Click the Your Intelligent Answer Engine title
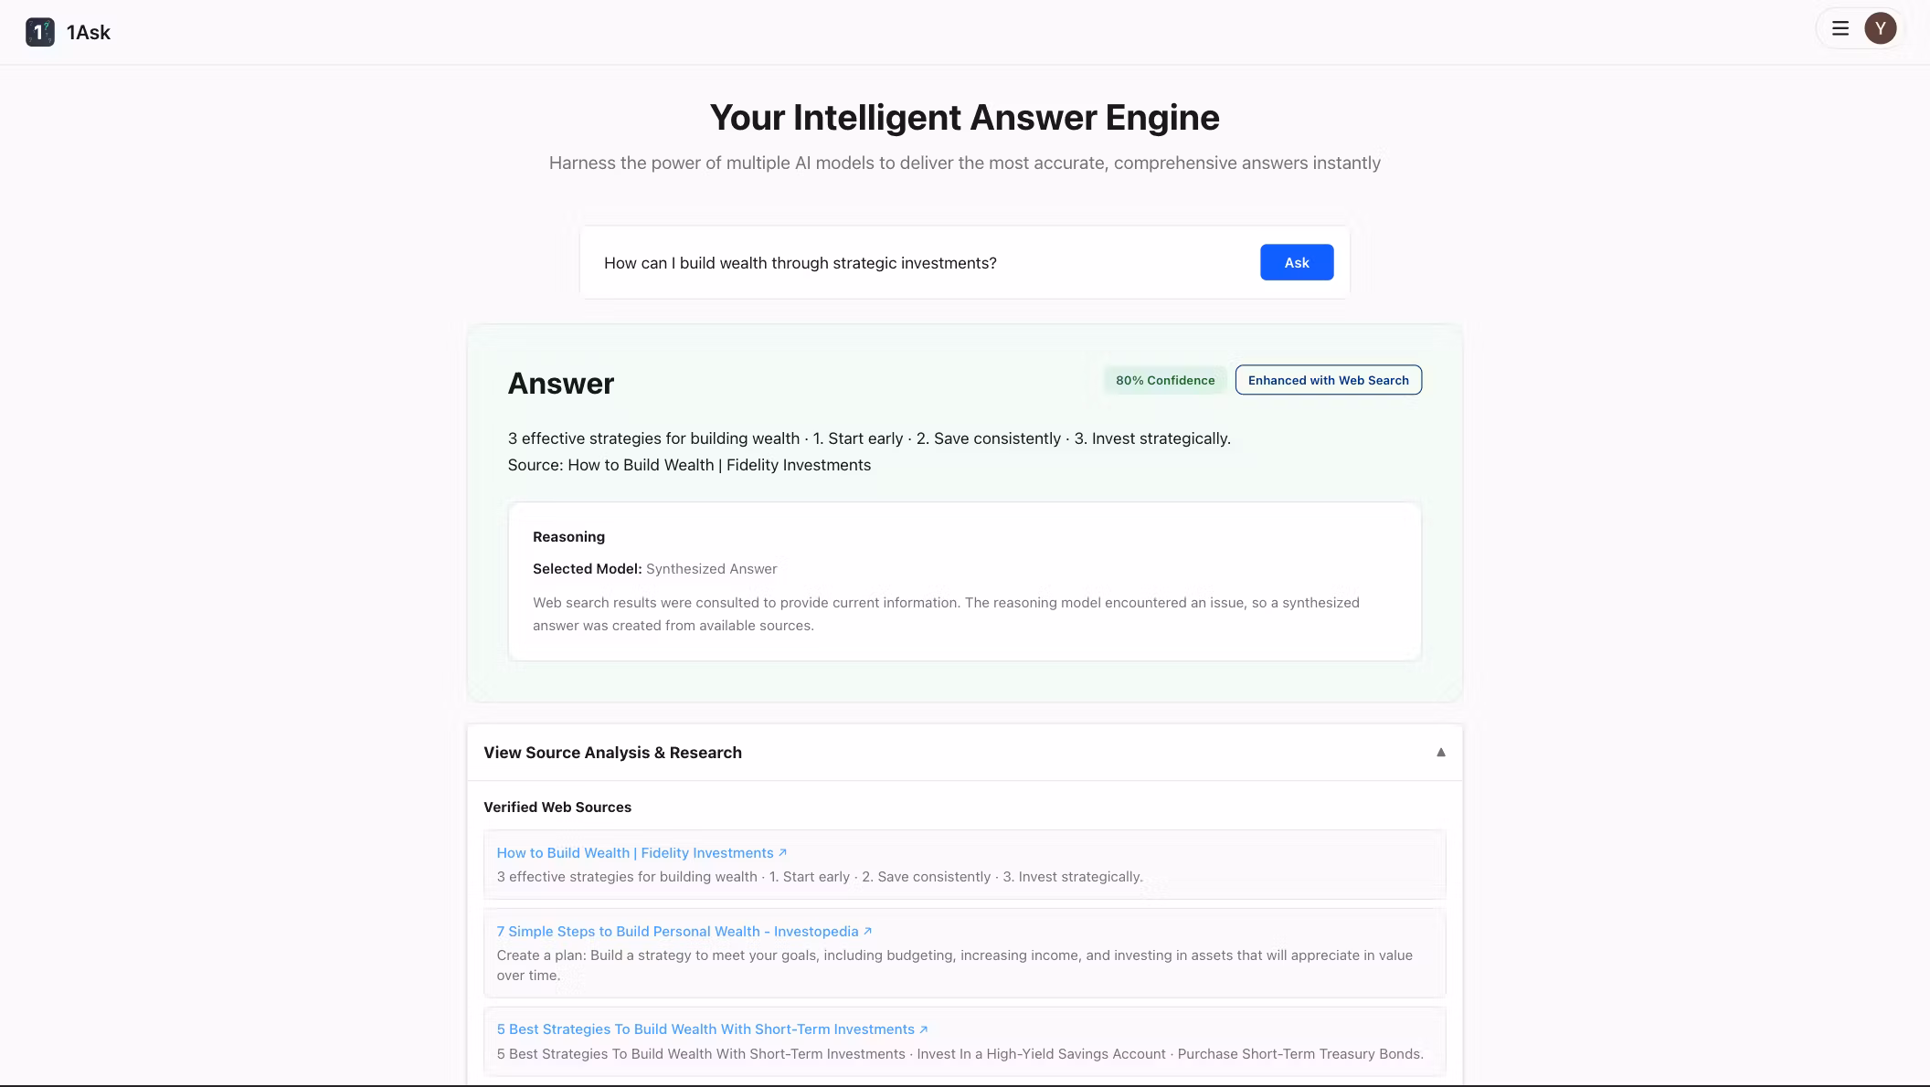 (964, 117)
